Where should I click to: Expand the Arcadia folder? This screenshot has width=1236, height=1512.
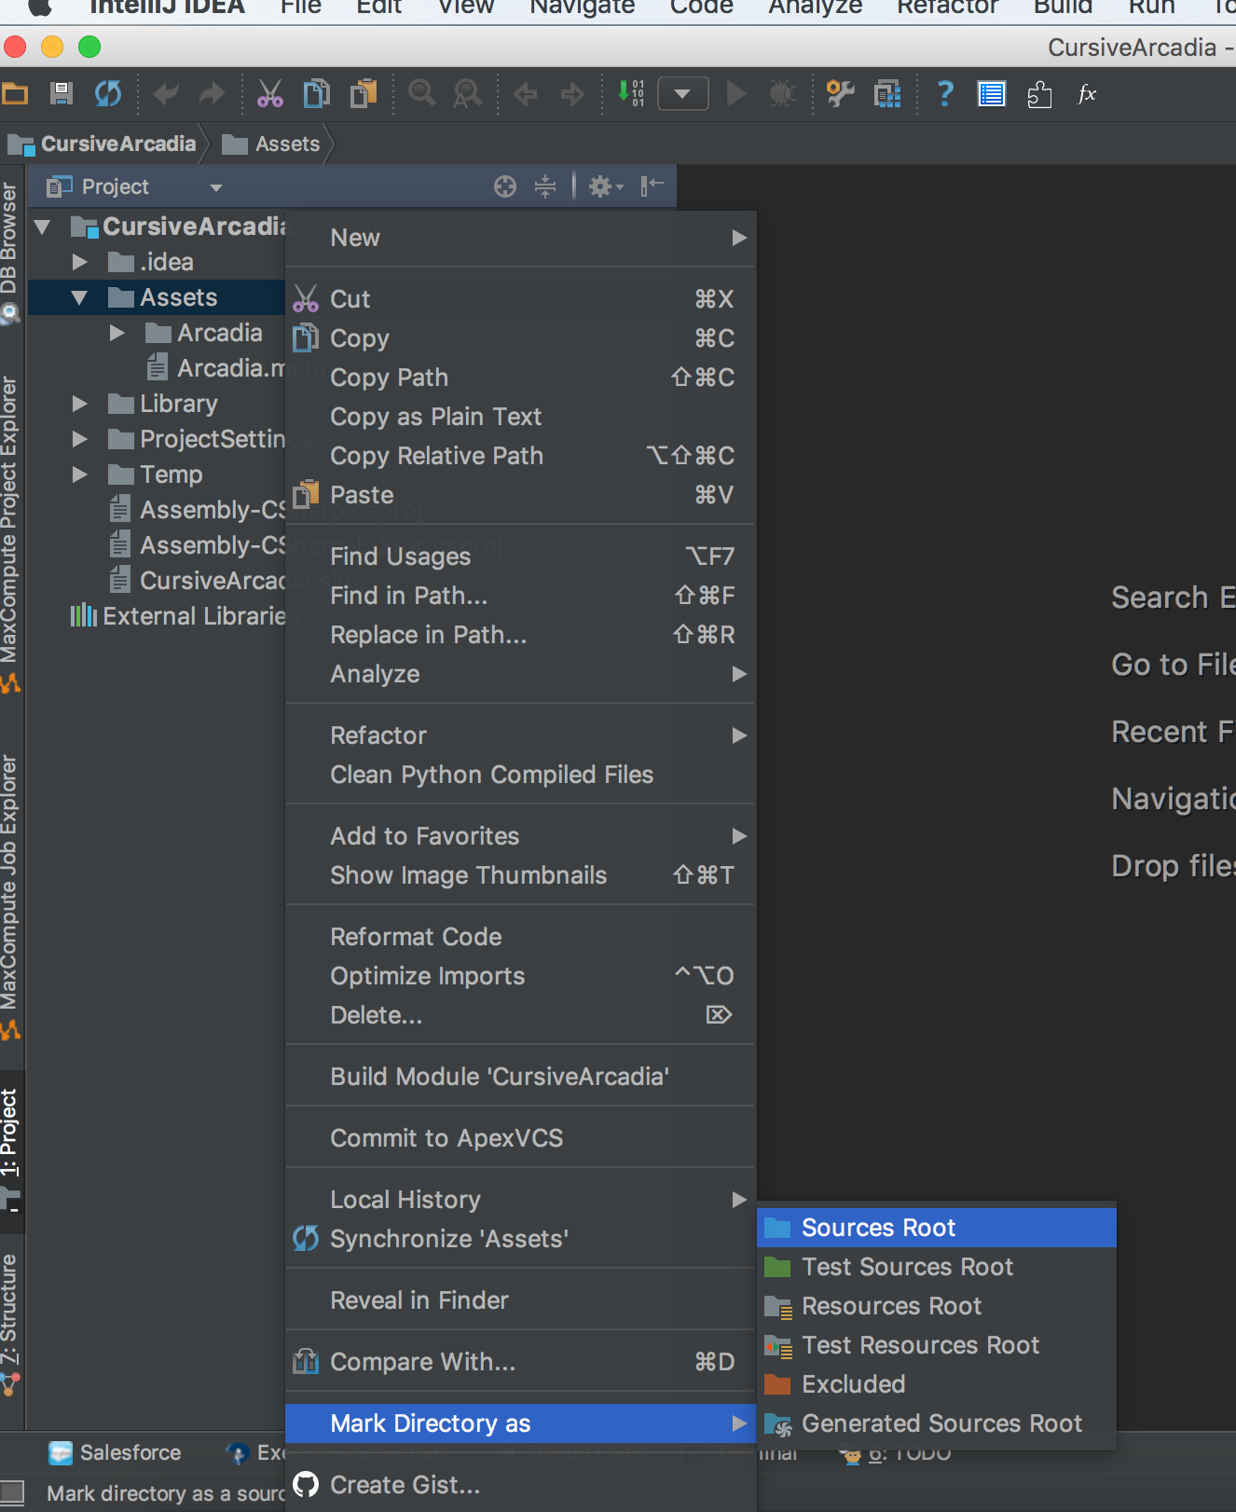coord(117,333)
